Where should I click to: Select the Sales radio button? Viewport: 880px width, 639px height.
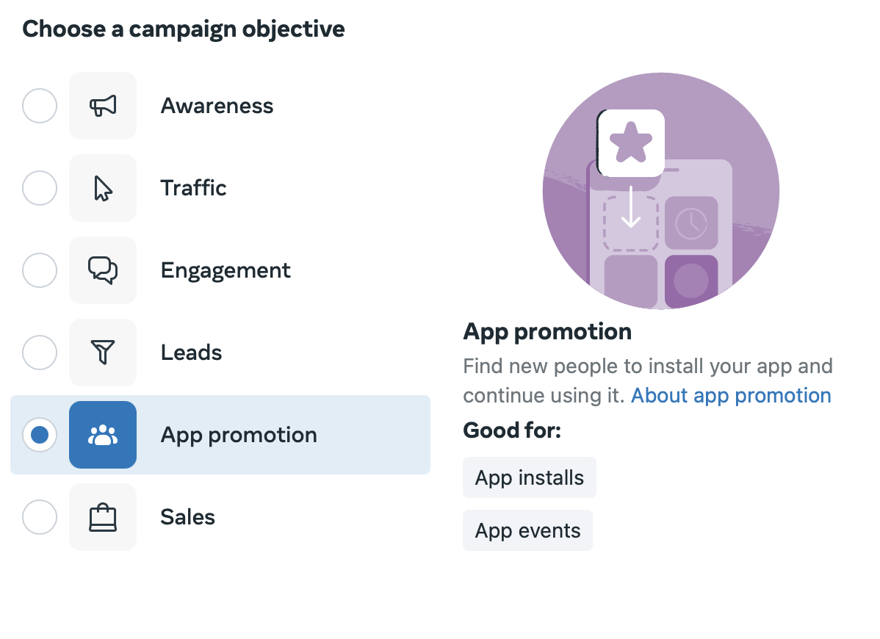pos(40,517)
